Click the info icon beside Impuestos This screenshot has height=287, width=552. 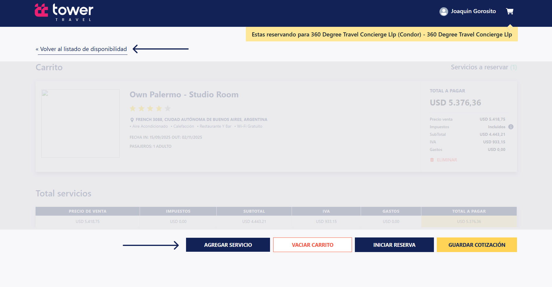point(511,127)
